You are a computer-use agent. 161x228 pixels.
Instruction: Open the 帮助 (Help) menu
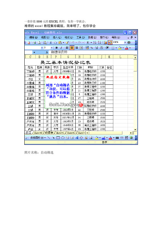tap(116, 38)
